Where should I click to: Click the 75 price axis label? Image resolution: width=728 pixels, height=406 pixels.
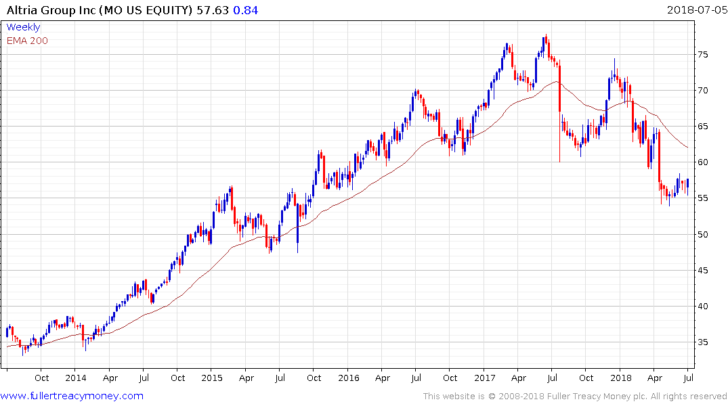703,55
